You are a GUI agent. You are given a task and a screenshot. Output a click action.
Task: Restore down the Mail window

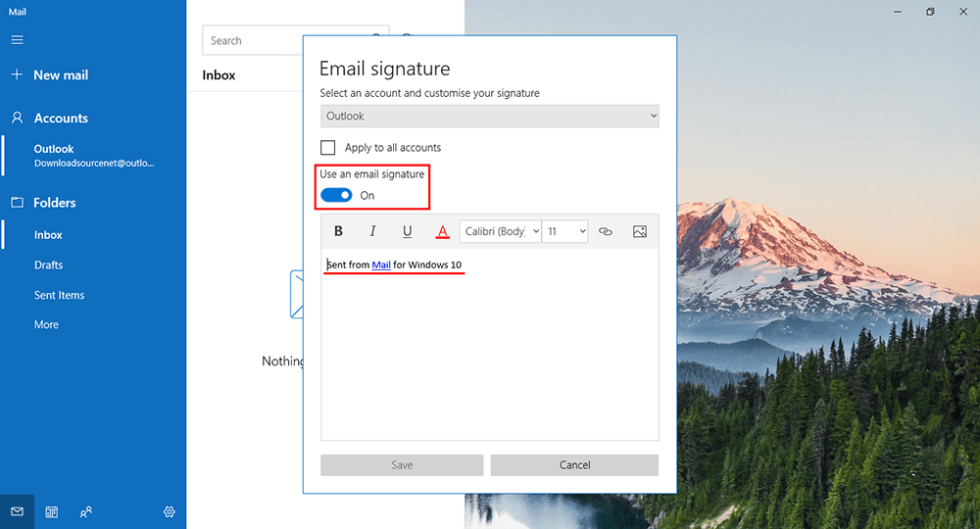[930, 12]
